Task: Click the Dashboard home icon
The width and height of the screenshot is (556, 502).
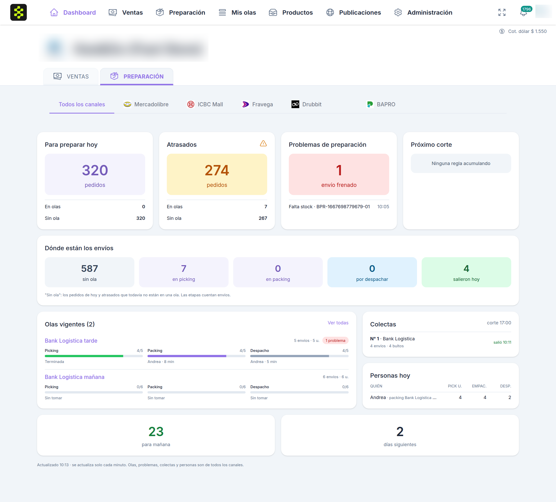Action: (x=54, y=12)
